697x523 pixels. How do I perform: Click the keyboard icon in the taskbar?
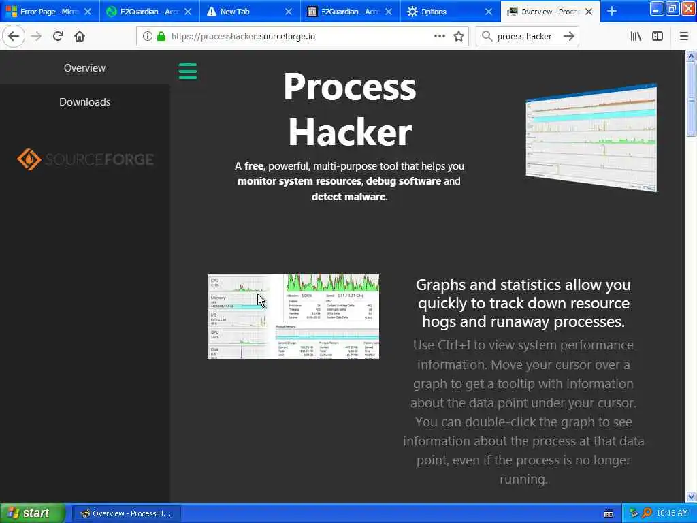click(609, 513)
